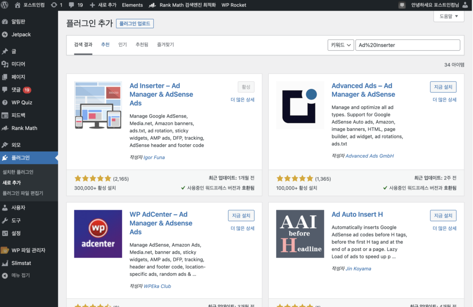This screenshot has width=473, height=307.
Task: Click the 플러그인 업로드 button
Action: tap(135, 24)
